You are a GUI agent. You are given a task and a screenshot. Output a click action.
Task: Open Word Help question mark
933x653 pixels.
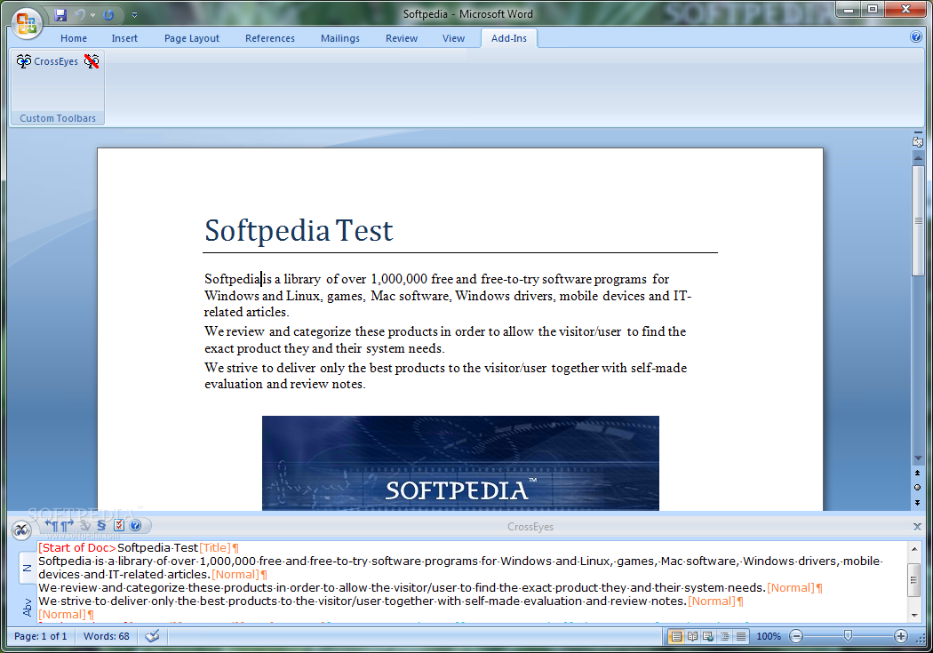(x=916, y=37)
